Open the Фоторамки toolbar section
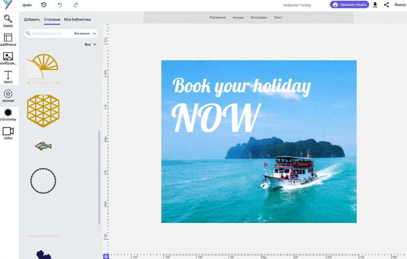Screen dimensions: 407x259 click(x=259, y=17)
